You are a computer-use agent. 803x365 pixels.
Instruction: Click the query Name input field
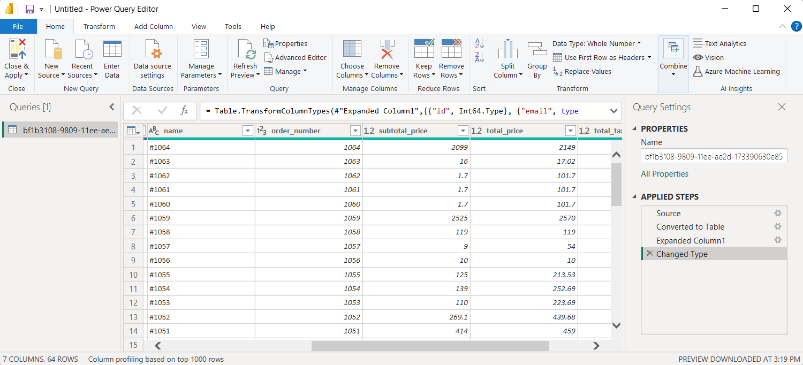click(x=714, y=156)
